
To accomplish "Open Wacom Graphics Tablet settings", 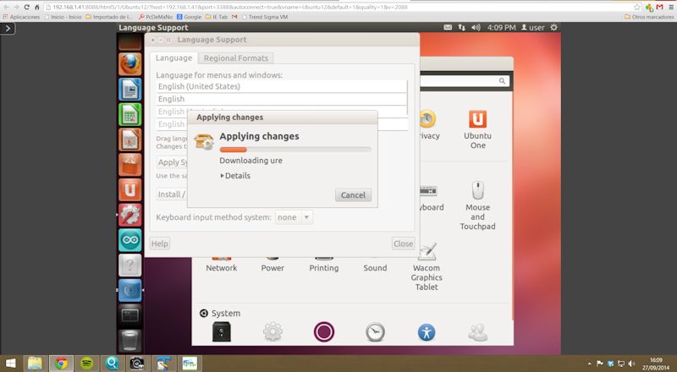I will (427, 267).
